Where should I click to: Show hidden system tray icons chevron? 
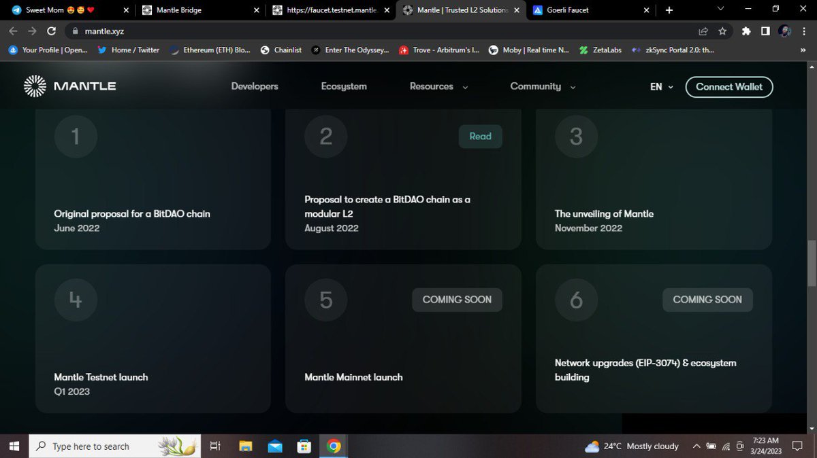(x=696, y=446)
